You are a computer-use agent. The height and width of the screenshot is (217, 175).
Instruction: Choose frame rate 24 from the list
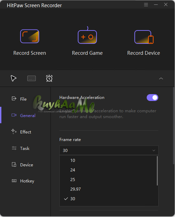point(108,170)
